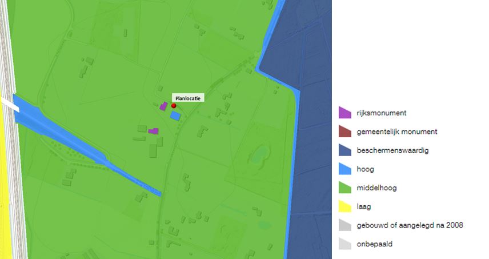Click the 'hoog' legend text
The height and width of the screenshot is (259, 489).
point(365,169)
